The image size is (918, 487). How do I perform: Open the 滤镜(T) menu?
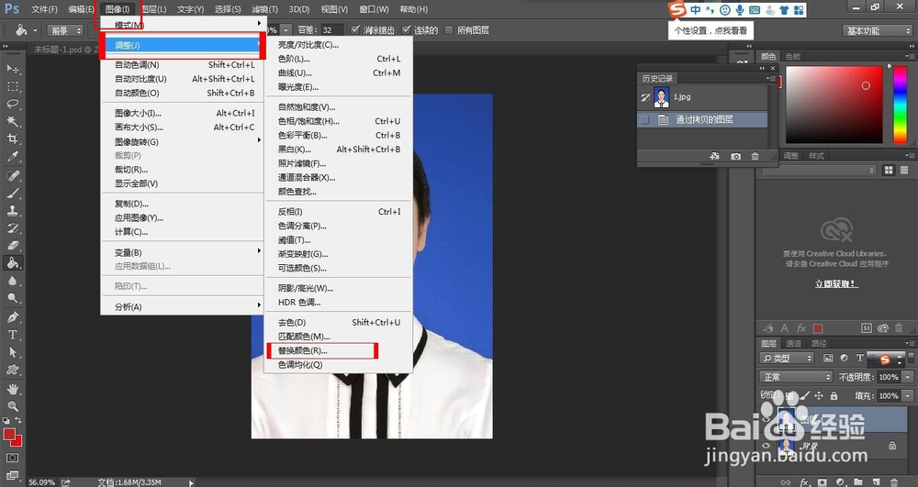pos(264,9)
